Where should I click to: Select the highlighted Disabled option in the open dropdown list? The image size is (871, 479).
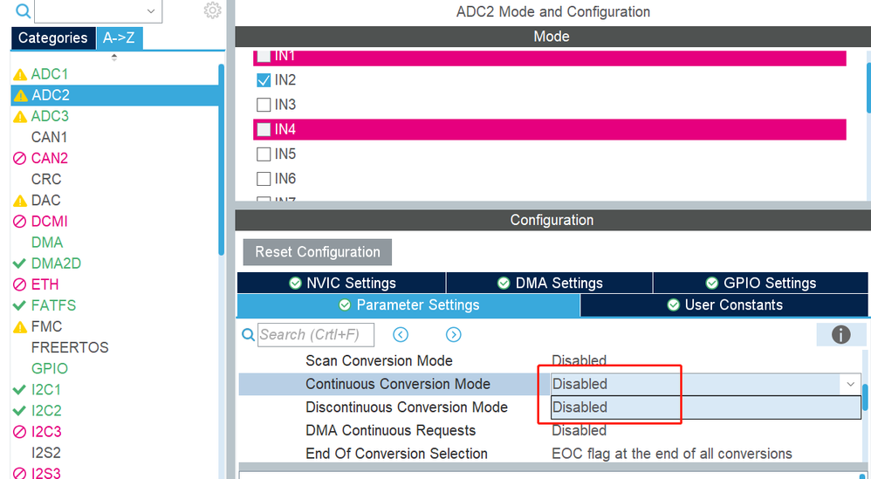705,407
